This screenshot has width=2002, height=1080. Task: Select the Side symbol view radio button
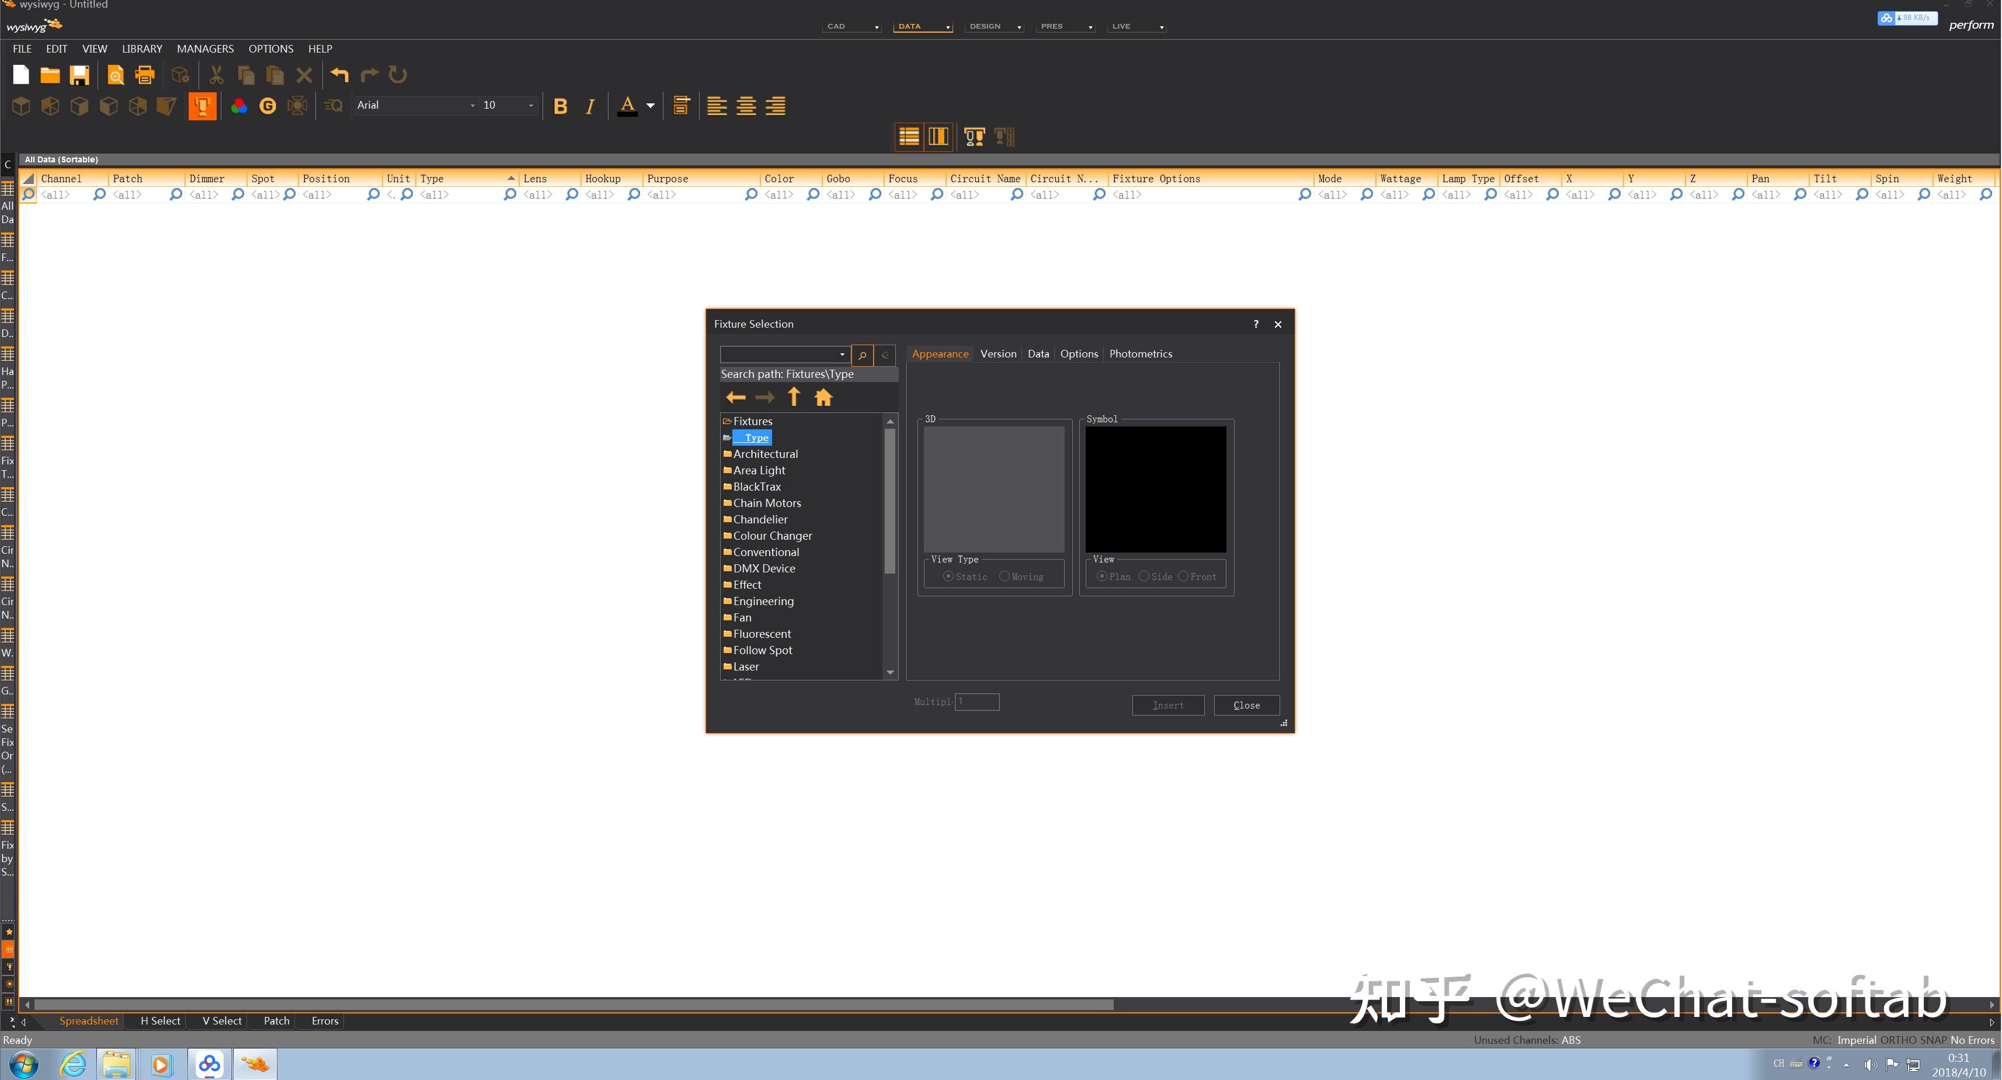coord(1144,576)
